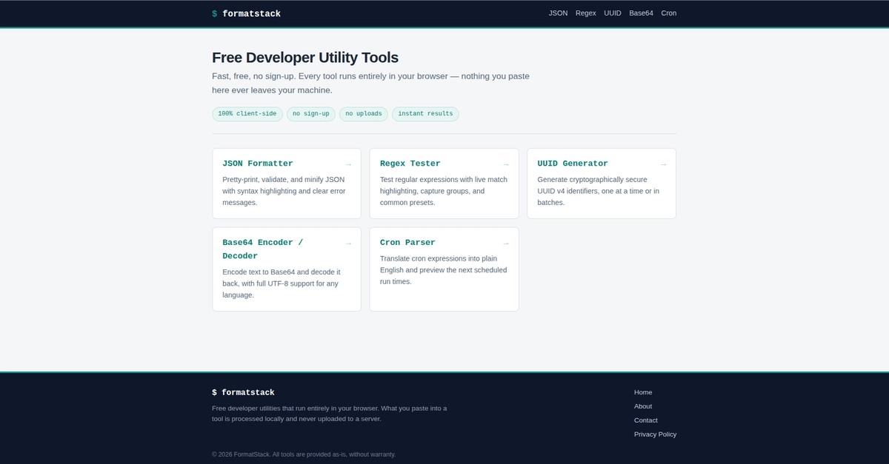Click the JSON Formatter description 'Pretty-print, validate, and minify JSON'
This screenshot has width=889, height=464.
tap(284, 179)
